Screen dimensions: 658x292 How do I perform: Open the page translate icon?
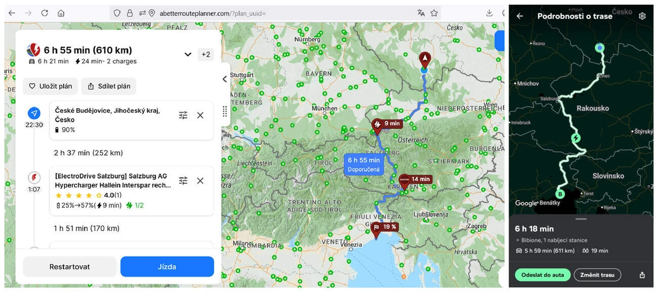[x=421, y=13]
